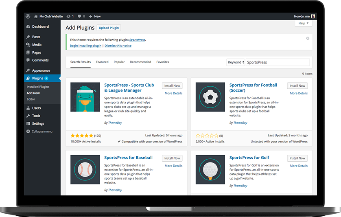Click the SportsPress for Baseball thumbnail

(85, 169)
